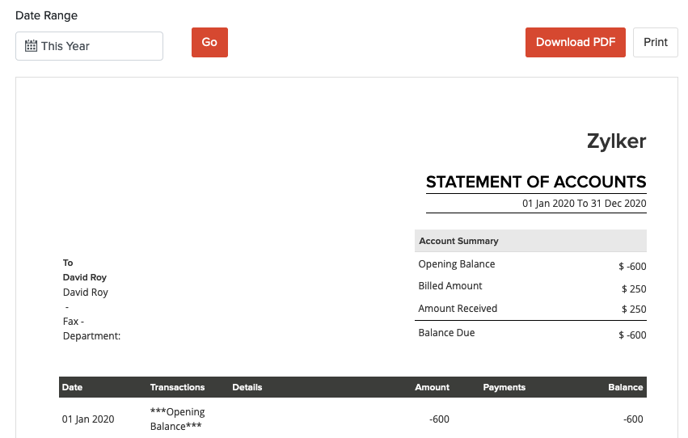Click the Payments column header
Image resolution: width=688 pixels, height=438 pixels.
504,387
